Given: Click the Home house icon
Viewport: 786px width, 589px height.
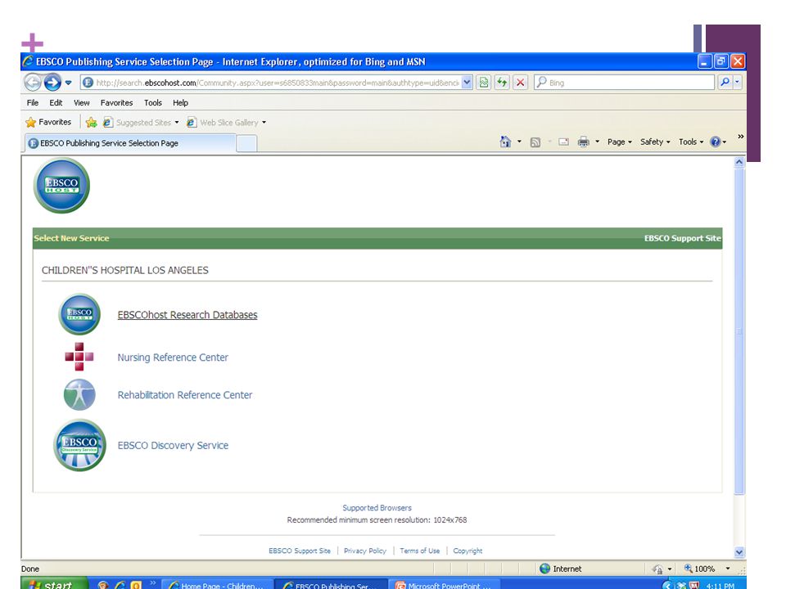Looking at the screenshot, I should point(505,142).
